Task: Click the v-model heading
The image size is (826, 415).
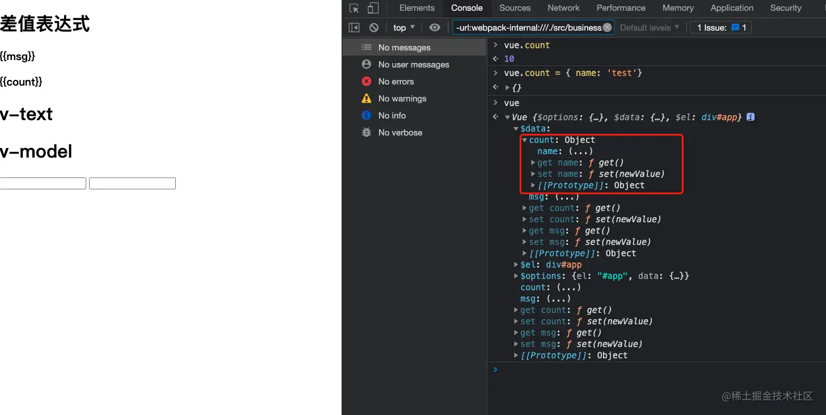Action: 36,151
